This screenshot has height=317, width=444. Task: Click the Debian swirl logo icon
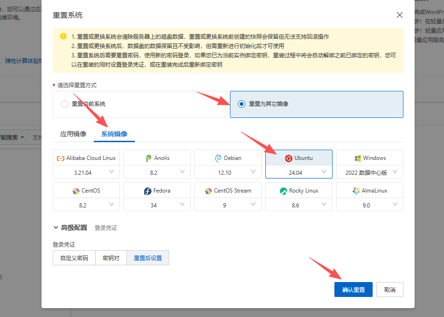click(218, 158)
